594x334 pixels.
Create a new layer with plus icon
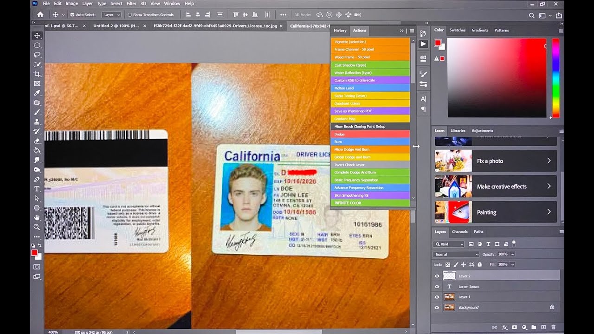(x=543, y=328)
